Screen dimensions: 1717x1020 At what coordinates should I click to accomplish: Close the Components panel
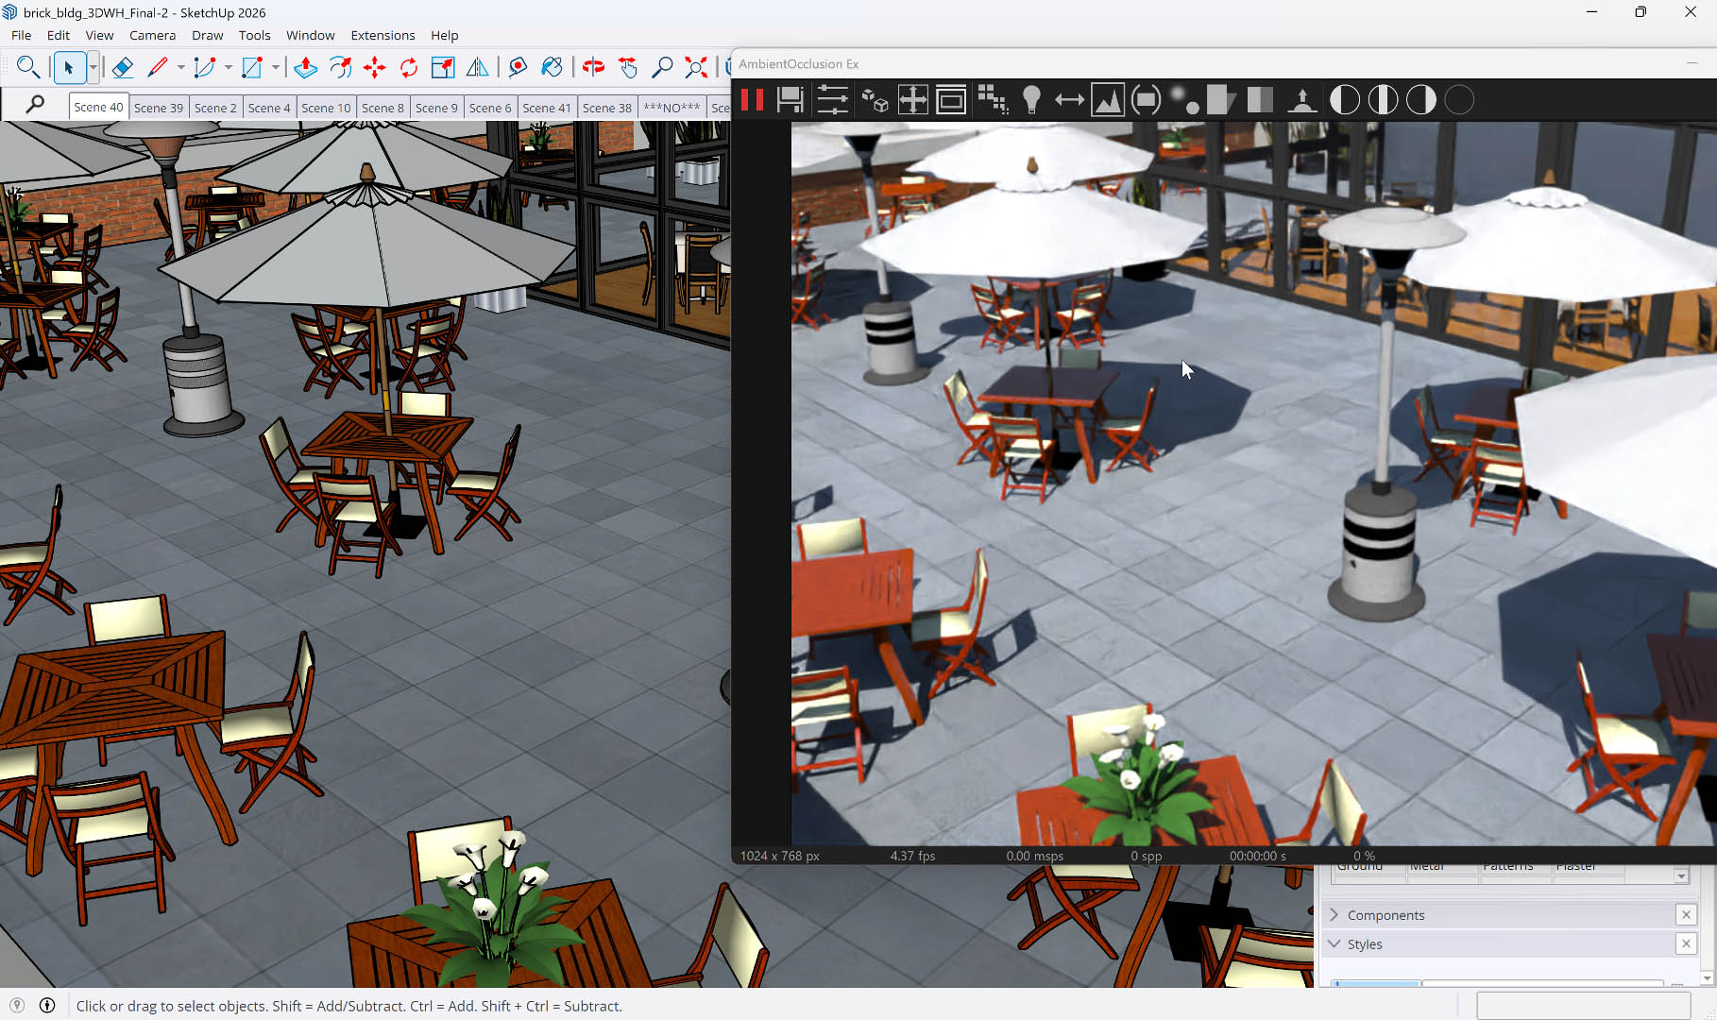pyautogui.click(x=1686, y=914)
